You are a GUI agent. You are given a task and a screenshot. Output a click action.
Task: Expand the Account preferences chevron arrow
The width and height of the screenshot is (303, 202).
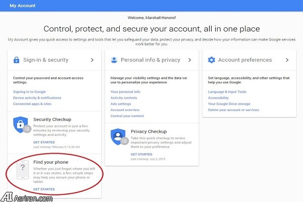click(287, 60)
